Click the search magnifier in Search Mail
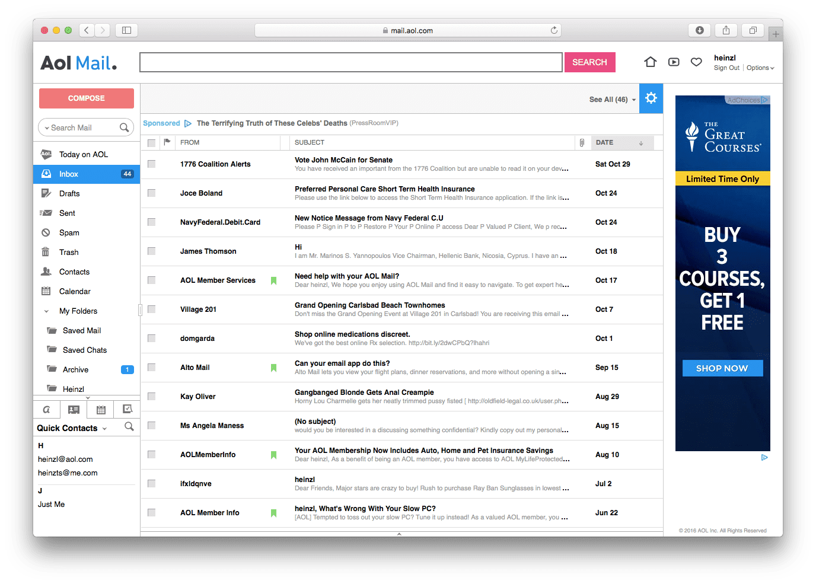 [124, 127]
